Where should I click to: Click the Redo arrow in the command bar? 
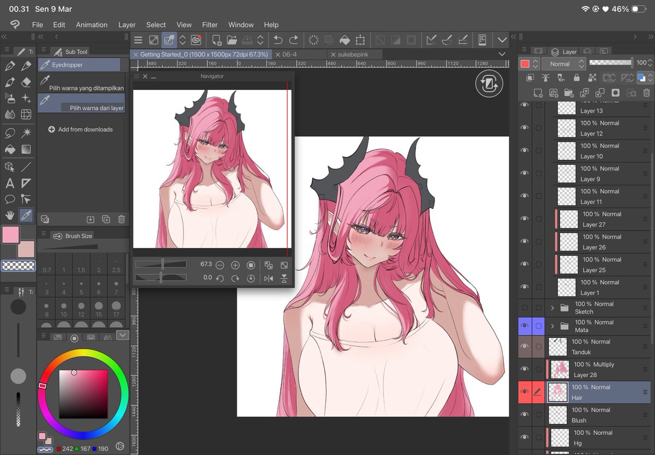point(294,40)
